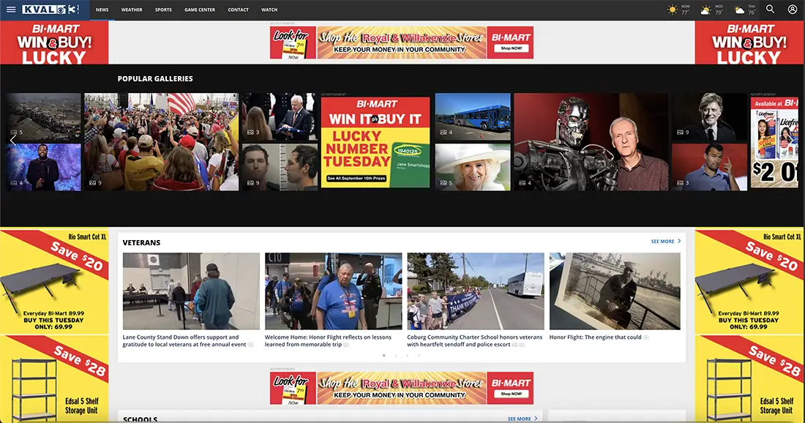
Task: Open the Weather menu item
Action: click(132, 10)
